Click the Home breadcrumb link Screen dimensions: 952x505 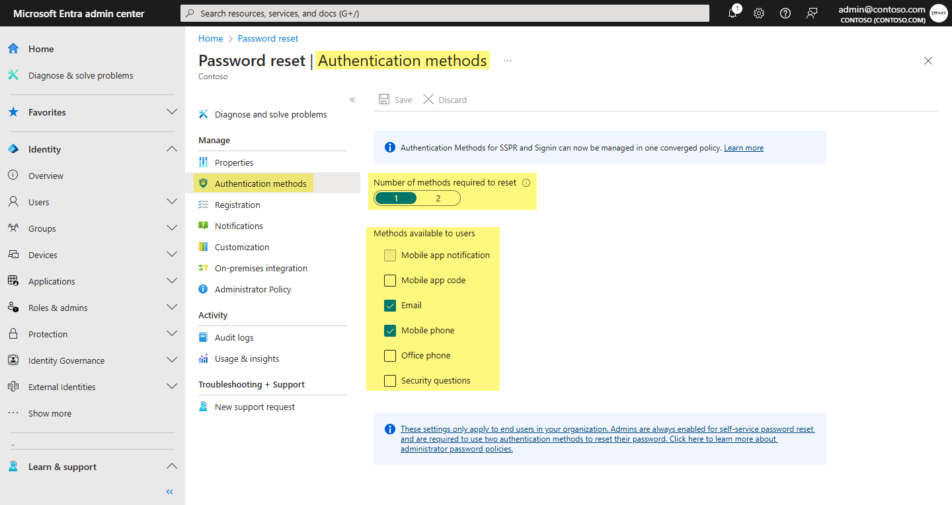[x=211, y=38]
